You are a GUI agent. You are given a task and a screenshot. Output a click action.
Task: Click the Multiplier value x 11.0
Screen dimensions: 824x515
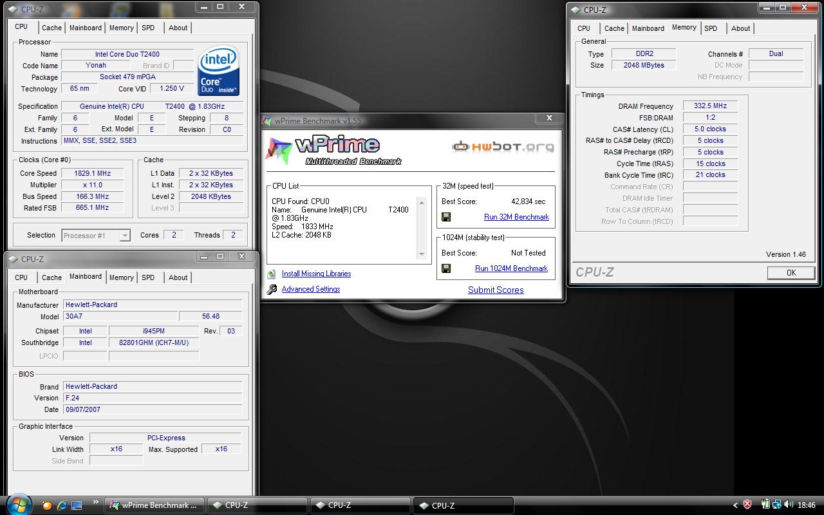pyautogui.click(x=93, y=185)
